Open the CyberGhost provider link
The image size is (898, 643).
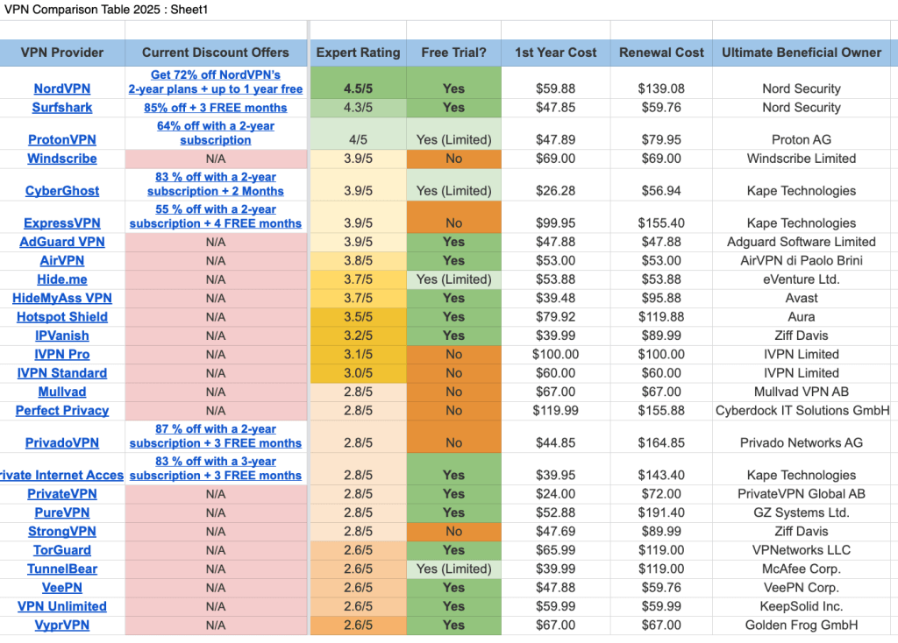tap(62, 191)
